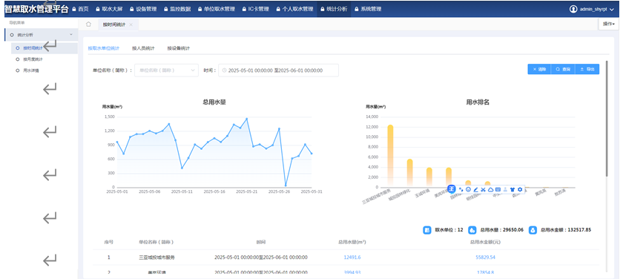Switch to 按取水单位统计 tab
The width and height of the screenshot is (623, 279).
click(103, 48)
